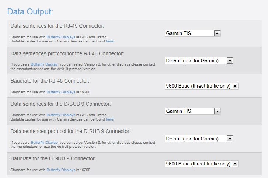Viewport: 268px width, 178px height.
Task: Click 'Data sentences for the RJ-45 Connector' label
Action: pos(57,26)
